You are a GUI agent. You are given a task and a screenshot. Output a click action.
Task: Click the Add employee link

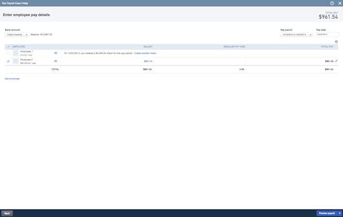coord(12,79)
